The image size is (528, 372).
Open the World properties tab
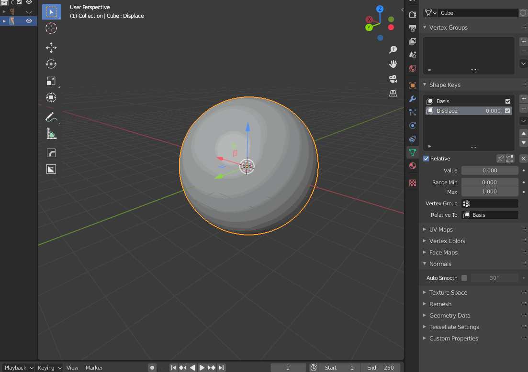point(413,68)
